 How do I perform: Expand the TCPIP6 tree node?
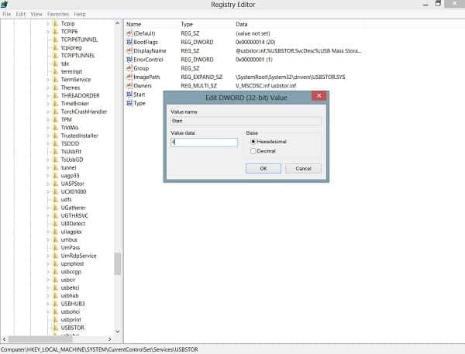[48, 32]
